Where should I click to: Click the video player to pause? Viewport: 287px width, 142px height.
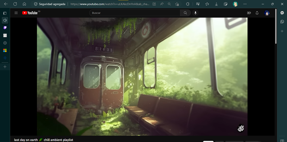pos(142,76)
